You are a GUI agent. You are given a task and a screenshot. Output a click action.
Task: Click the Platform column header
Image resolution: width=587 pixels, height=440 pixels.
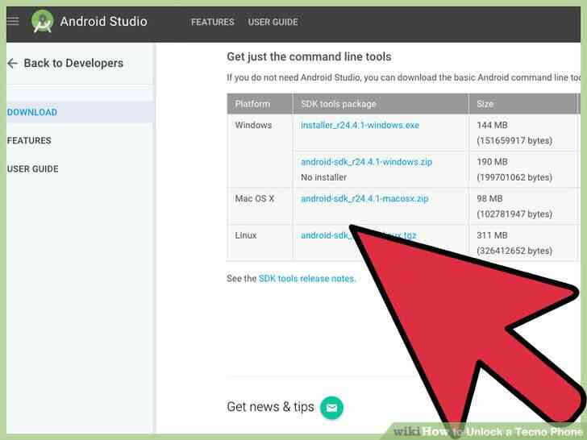click(252, 104)
